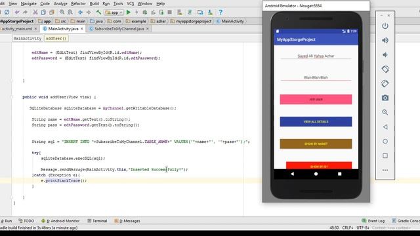The height and width of the screenshot is (236, 420).
Task: Click the green Run app button
Action: click(129, 12)
